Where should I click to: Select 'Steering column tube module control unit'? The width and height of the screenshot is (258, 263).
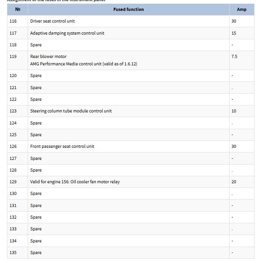[x=71, y=111]
